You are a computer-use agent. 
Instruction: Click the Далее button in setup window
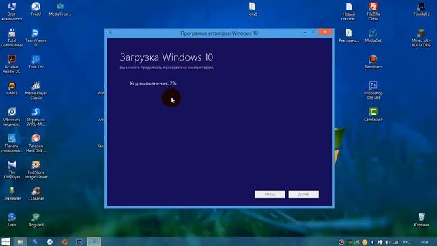coord(303,194)
